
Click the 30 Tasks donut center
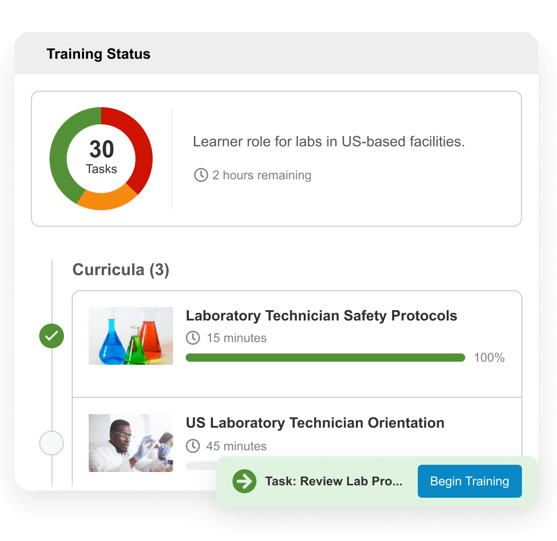tap(101, 158)
